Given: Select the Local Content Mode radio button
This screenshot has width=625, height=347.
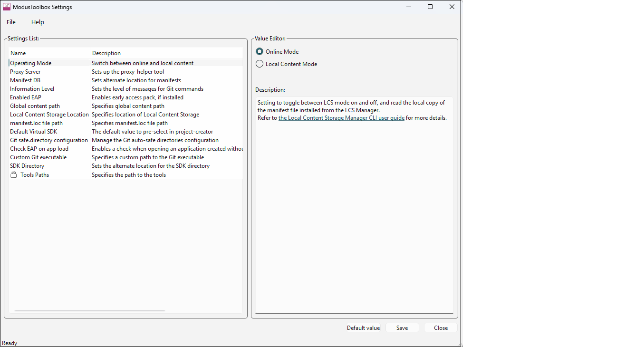Looking at the screenshot, I should [260, 64].
